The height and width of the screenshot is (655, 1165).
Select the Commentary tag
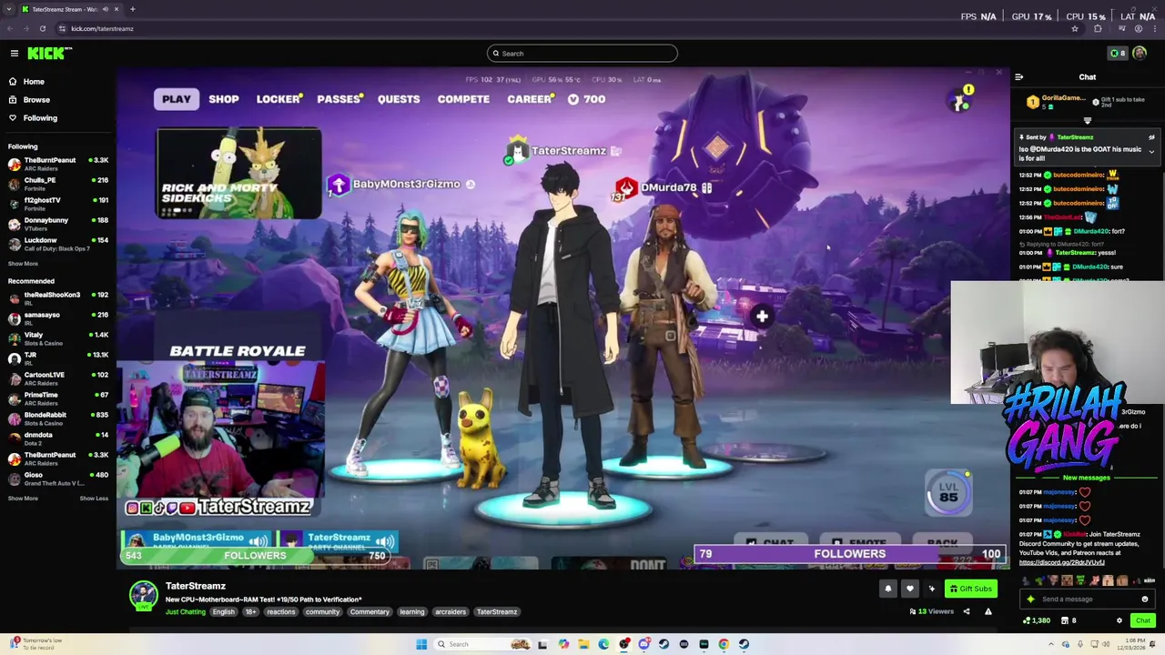[370, 612]
